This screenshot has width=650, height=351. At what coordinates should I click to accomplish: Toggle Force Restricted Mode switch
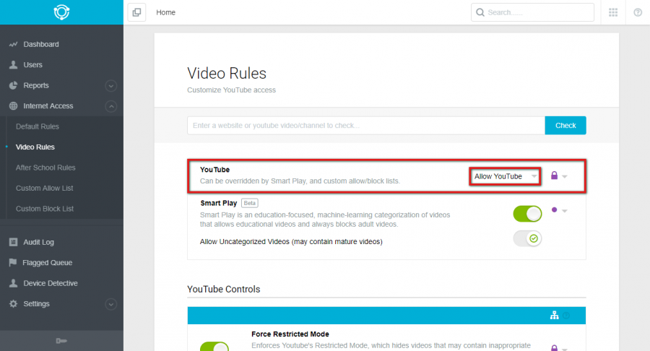(214, 347)
